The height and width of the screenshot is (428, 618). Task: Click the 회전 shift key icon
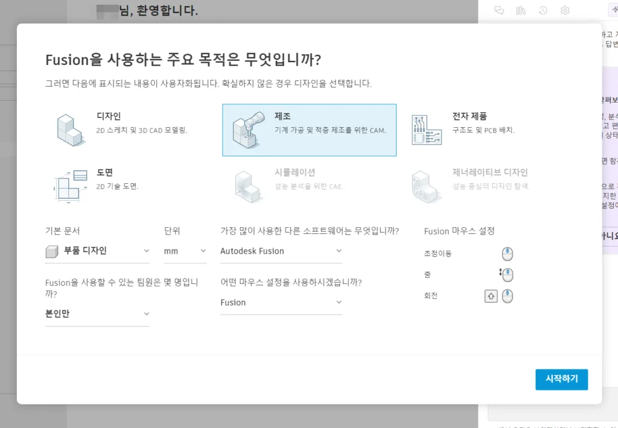click(491, 296)
